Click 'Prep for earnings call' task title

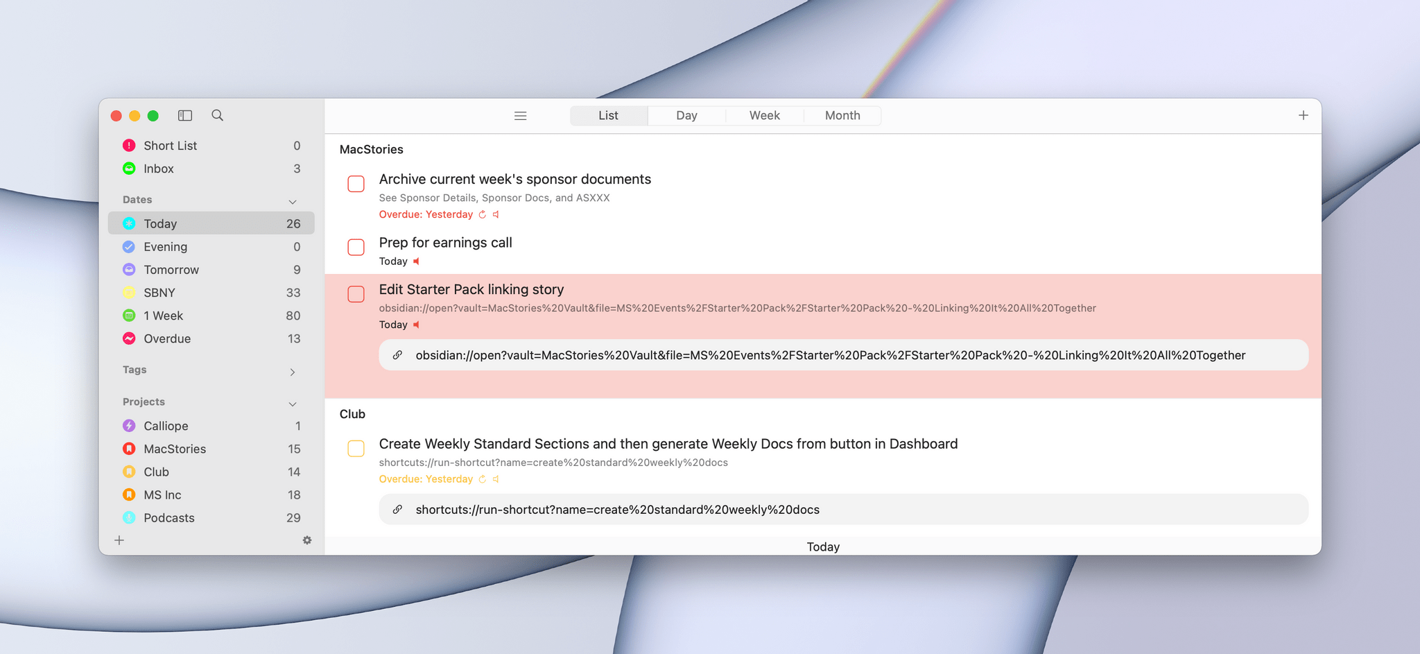[445, 243]
